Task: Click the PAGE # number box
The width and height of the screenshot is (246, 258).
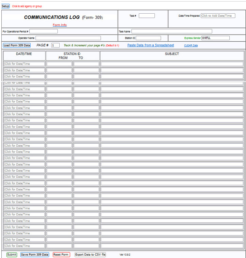Action: tap(55, 45)
